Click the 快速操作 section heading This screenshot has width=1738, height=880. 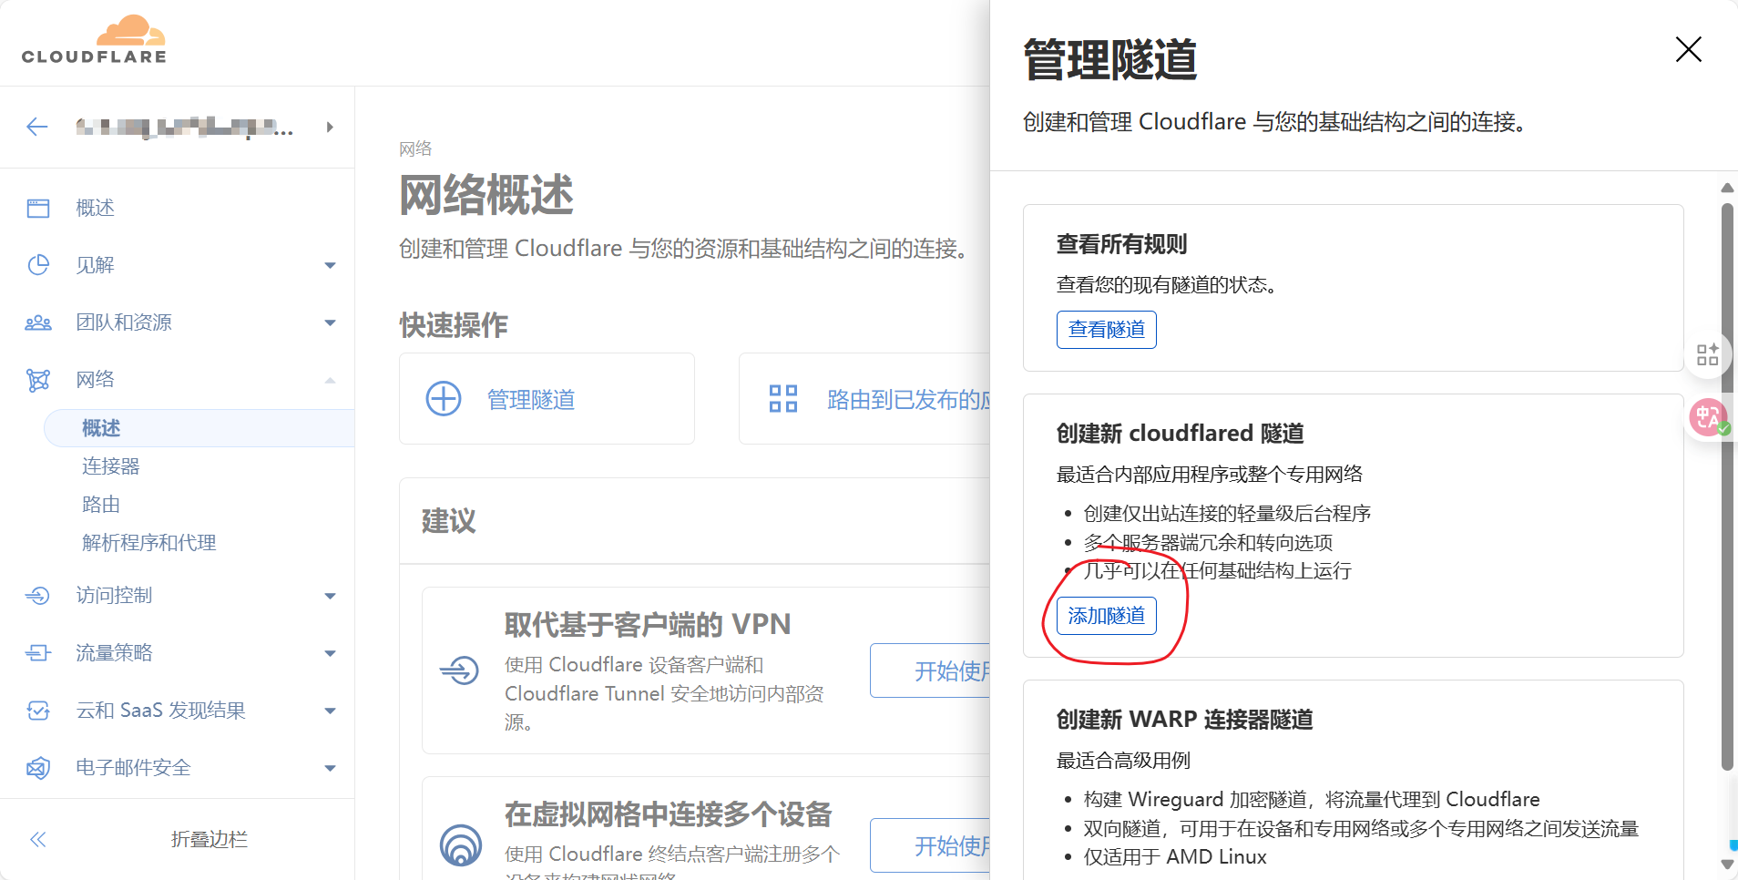(454, 325)
